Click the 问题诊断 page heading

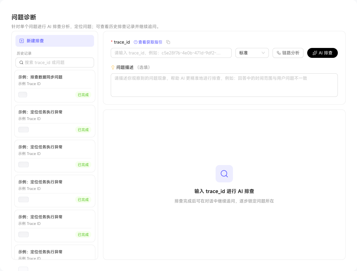pyautogui.click(x=24, y=17)
